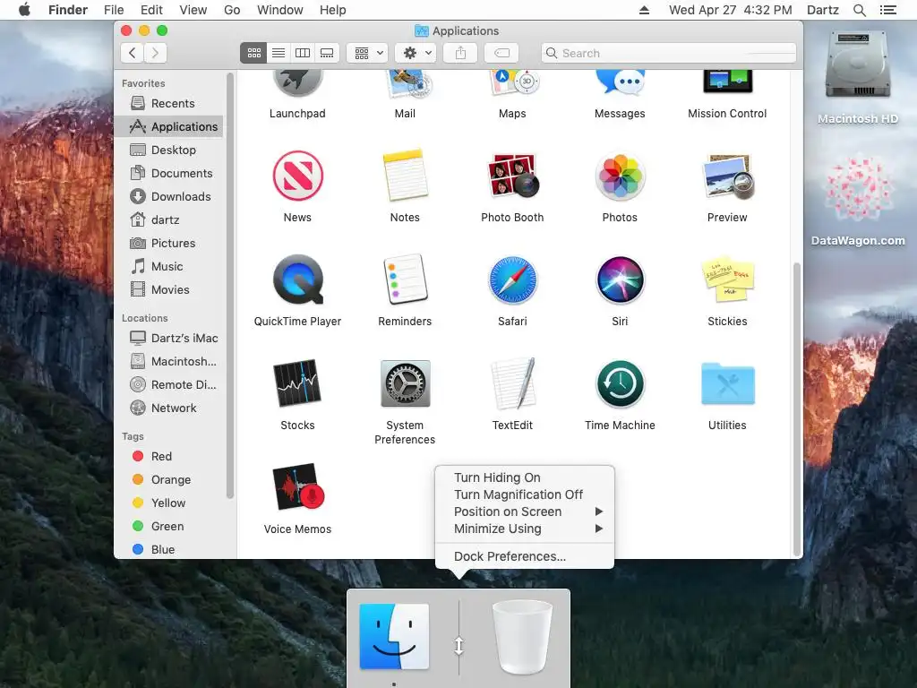Viewport: 917px width, 688px height.
Task: Open the Time Machine icon
Action: 620,383
